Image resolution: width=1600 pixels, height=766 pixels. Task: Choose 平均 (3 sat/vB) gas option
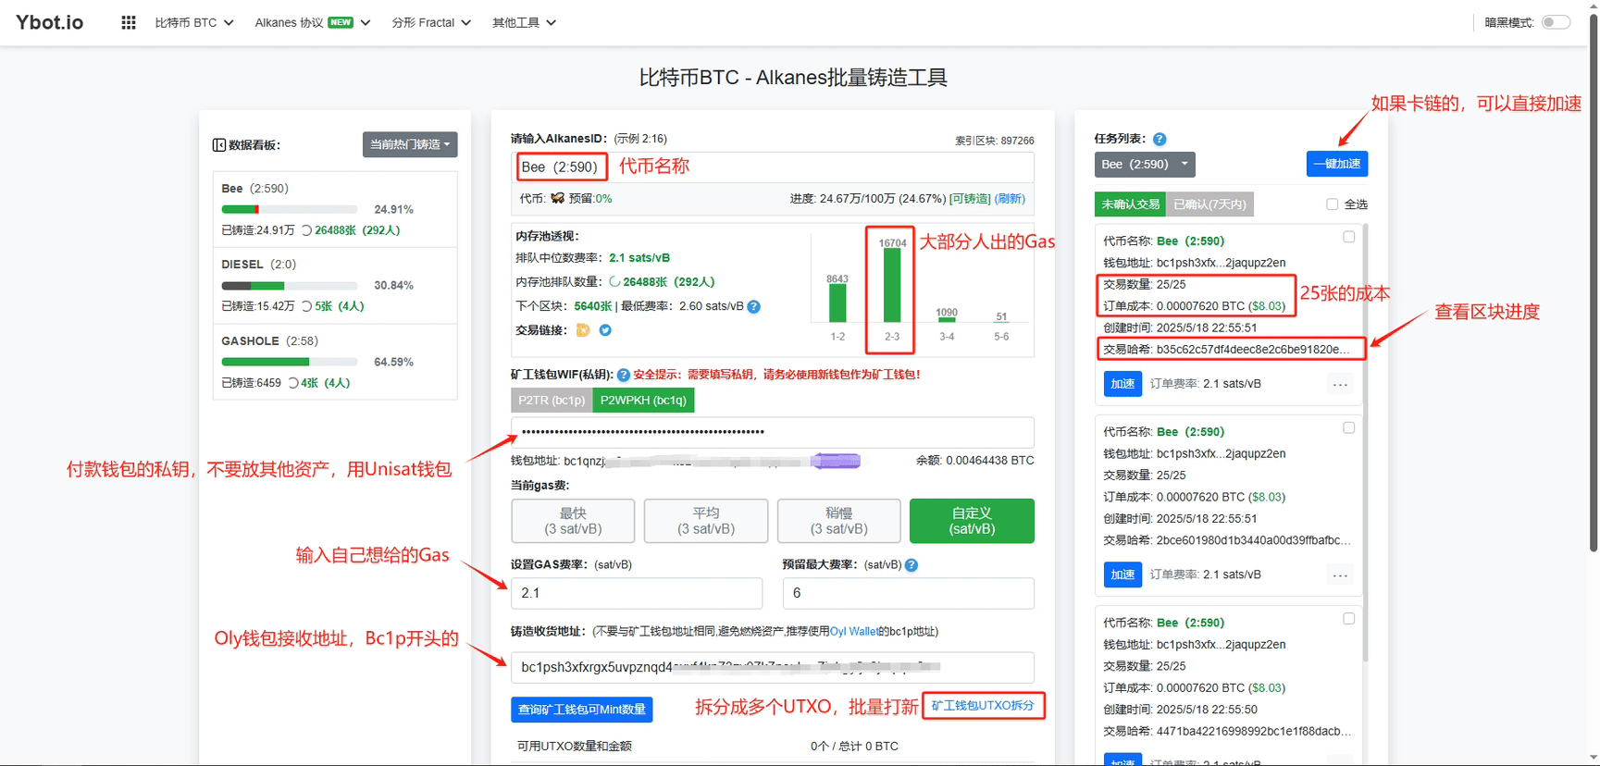(706, 521)
